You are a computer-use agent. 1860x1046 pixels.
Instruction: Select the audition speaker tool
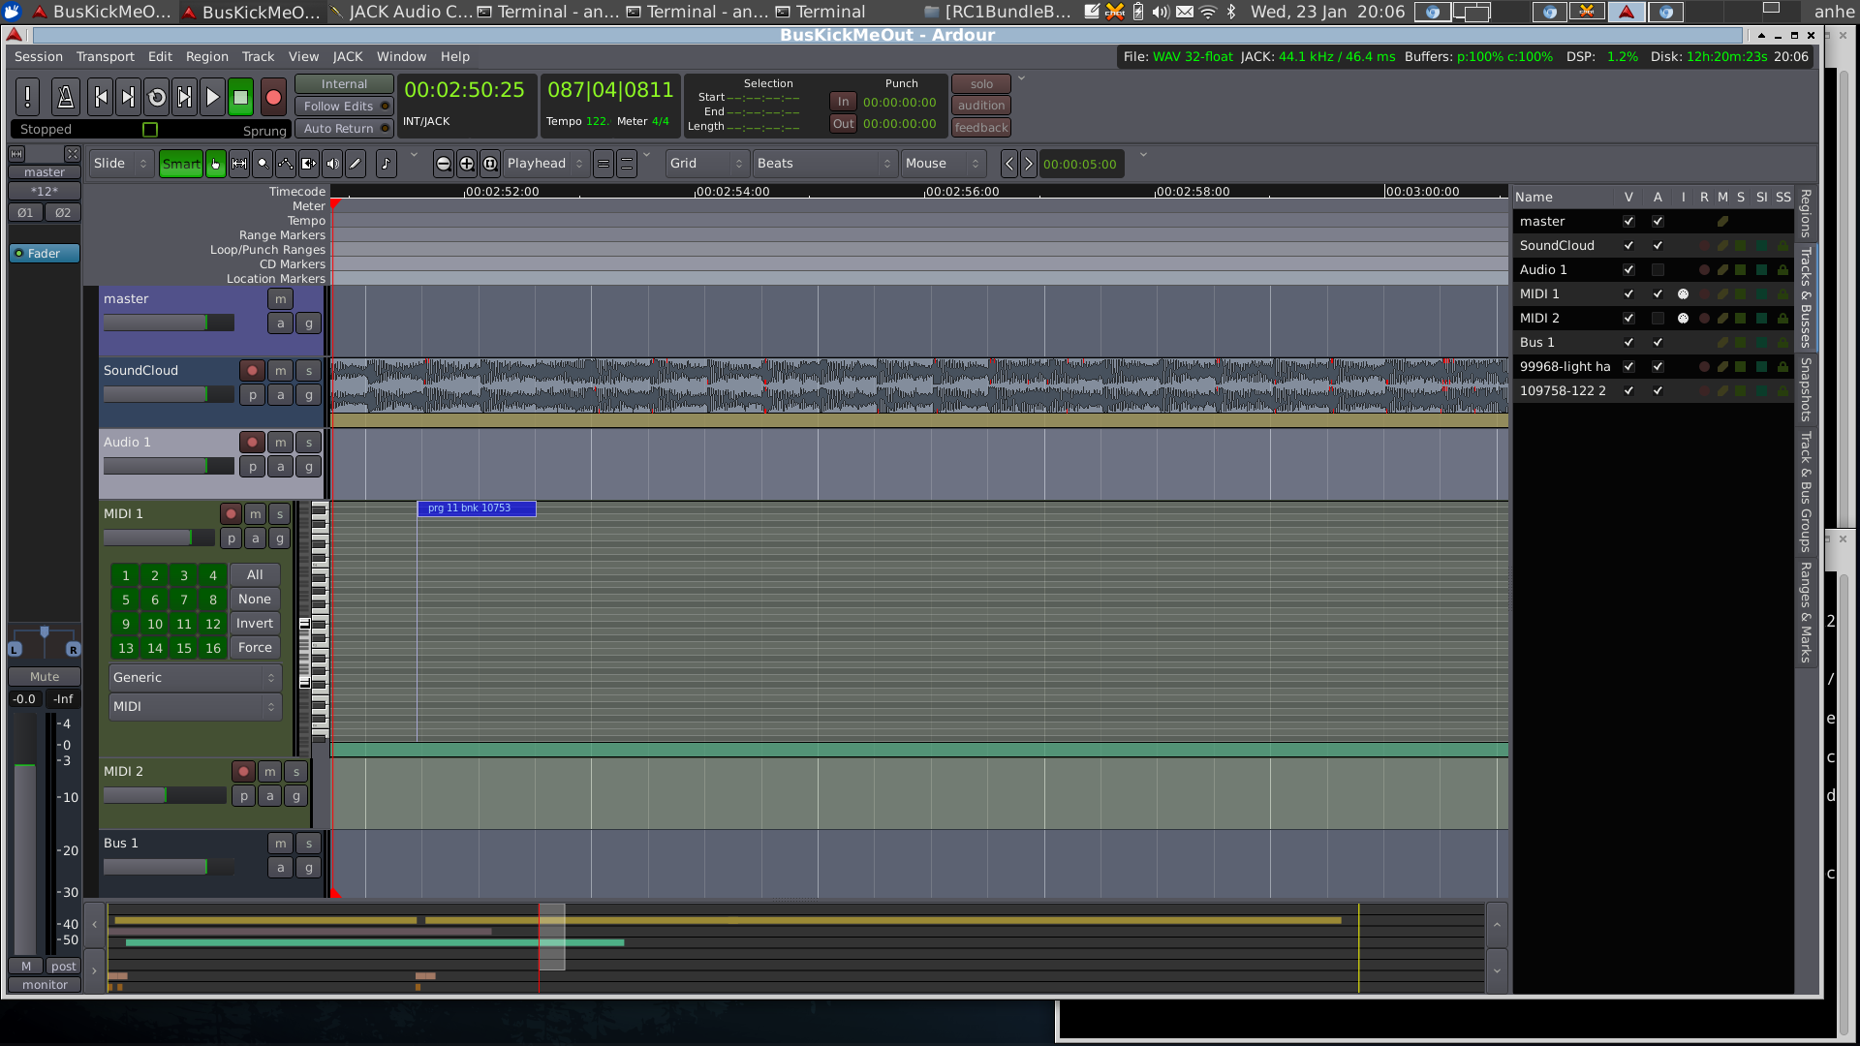pos(332,164)
